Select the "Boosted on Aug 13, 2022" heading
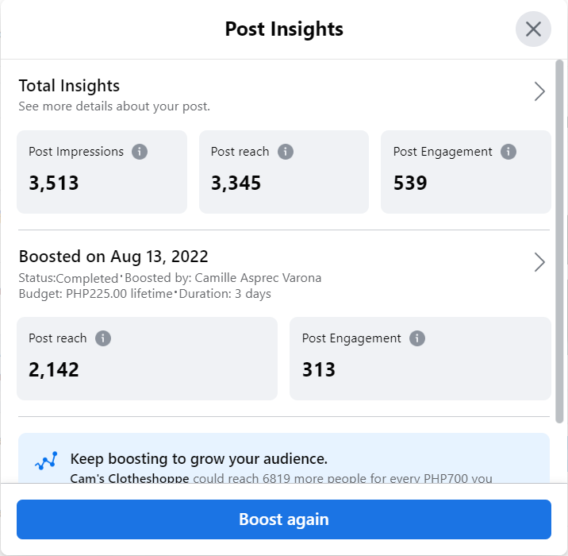The image size is (568, 556). pyautogui.click(x=113, y=257)
